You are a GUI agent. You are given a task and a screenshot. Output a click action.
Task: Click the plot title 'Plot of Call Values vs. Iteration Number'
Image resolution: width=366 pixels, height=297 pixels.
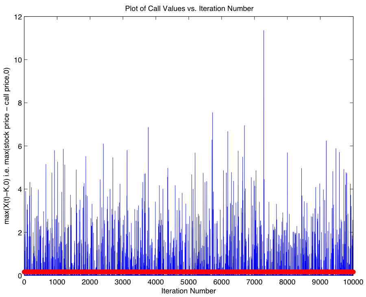point(189,9)
